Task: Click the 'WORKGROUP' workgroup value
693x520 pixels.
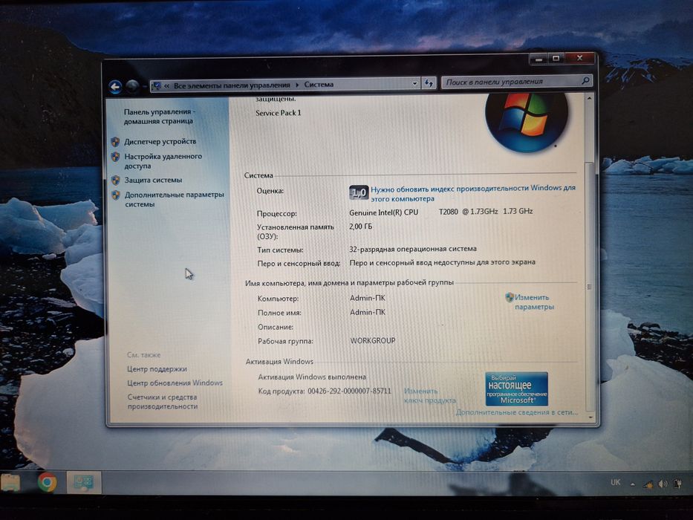Action: click(373, 340)
